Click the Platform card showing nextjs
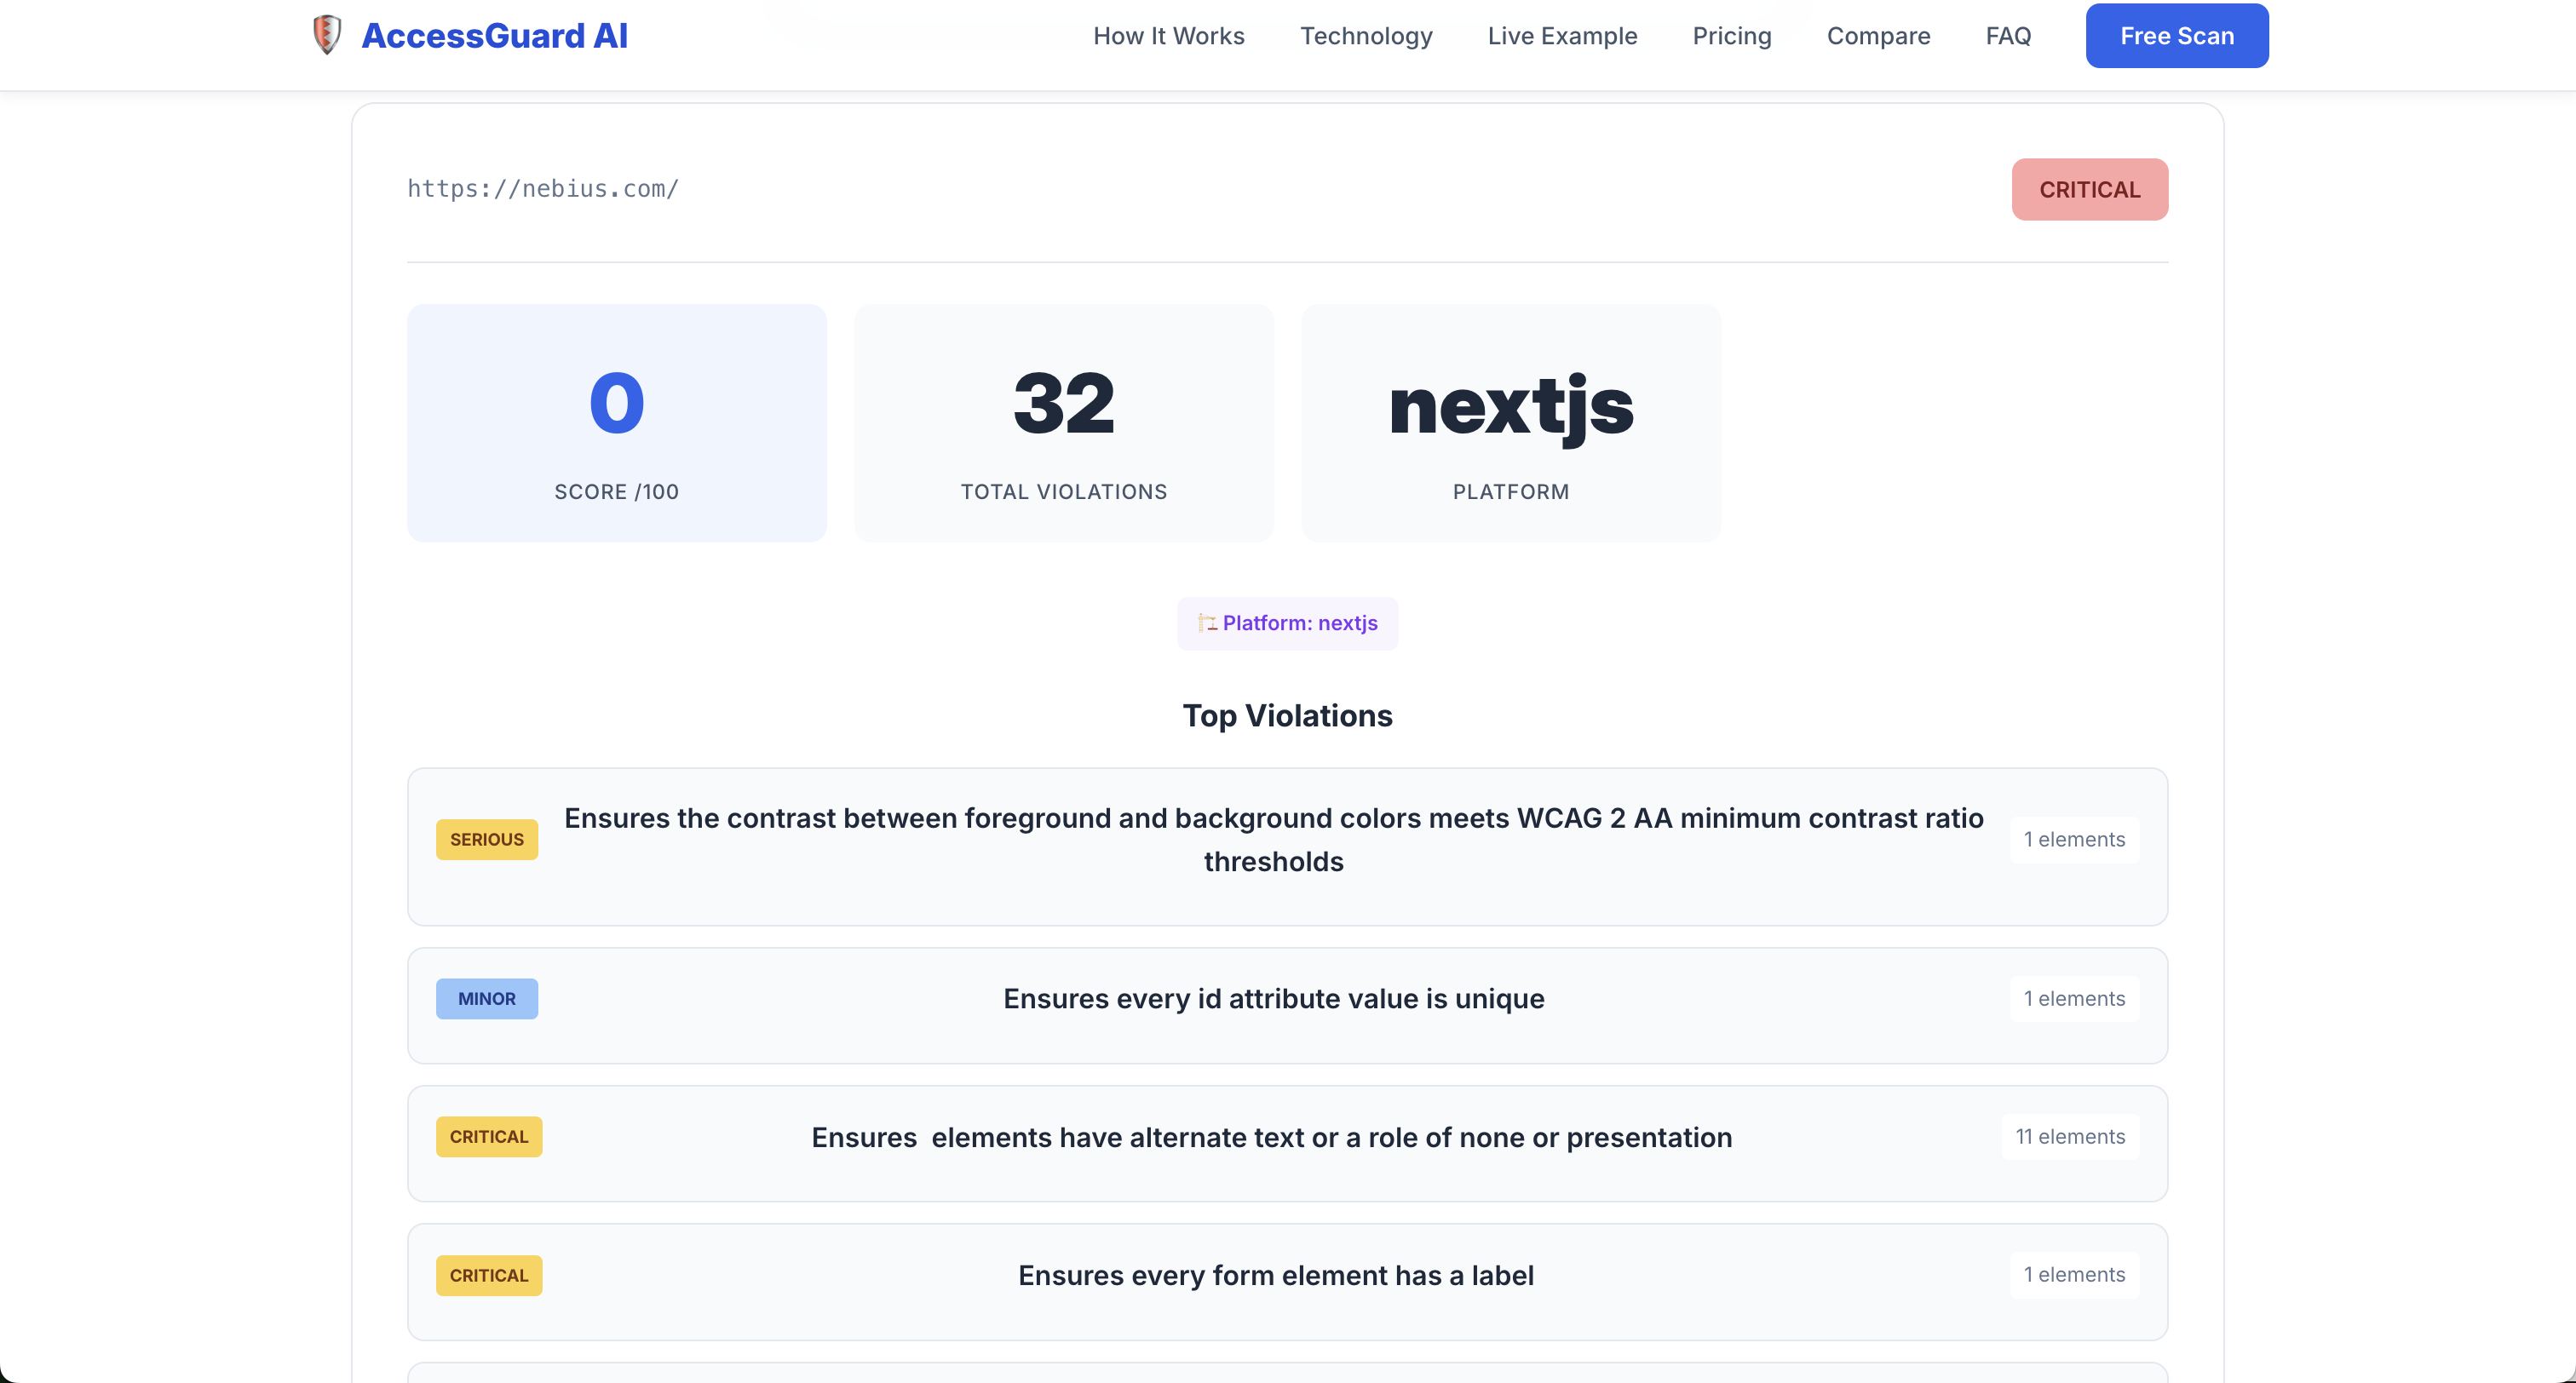The height and width of the screenshot is (1383, 2576). pyautogui.click(x=1511, y=423)
